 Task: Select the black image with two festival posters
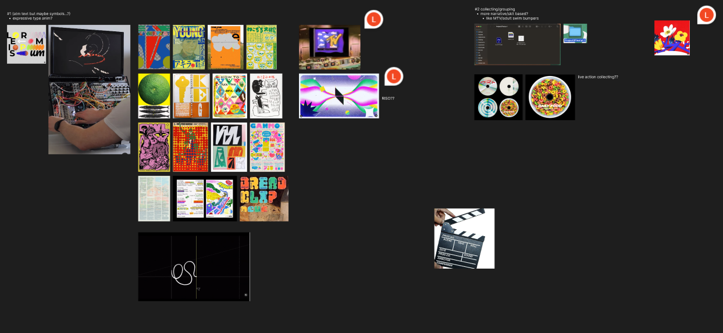205,198
